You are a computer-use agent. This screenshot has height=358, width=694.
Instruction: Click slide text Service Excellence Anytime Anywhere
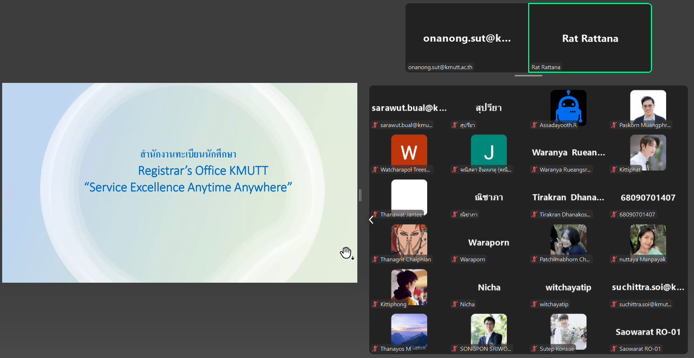(x=188, y=187)
